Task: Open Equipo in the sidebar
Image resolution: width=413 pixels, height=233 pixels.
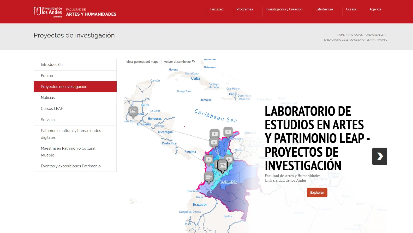Action: pyautogui.click(x=75, y=76)
